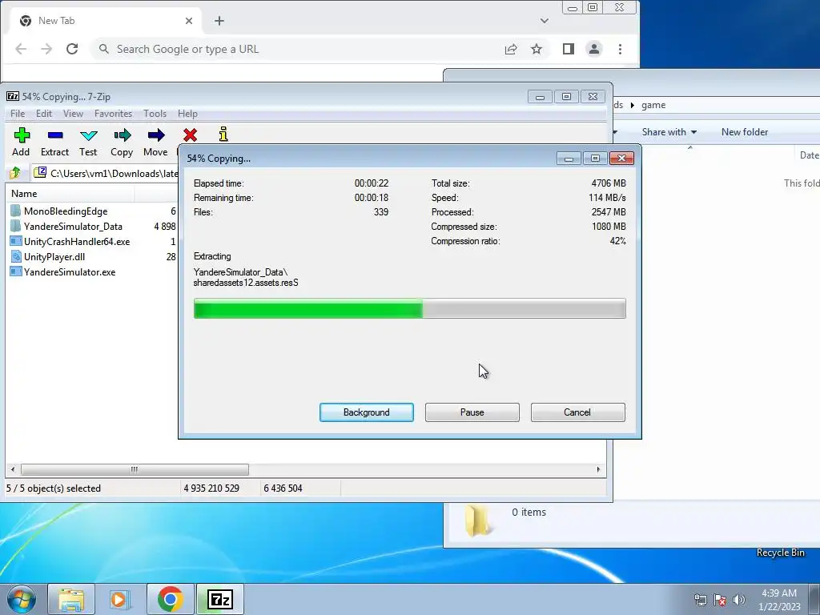Click the Recycle Bin desktop label

click(x=780, y=553)
